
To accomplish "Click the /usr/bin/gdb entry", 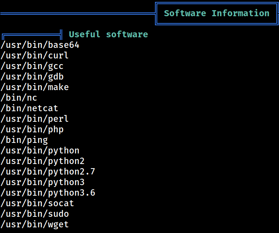I will click(x=32, y=77).
